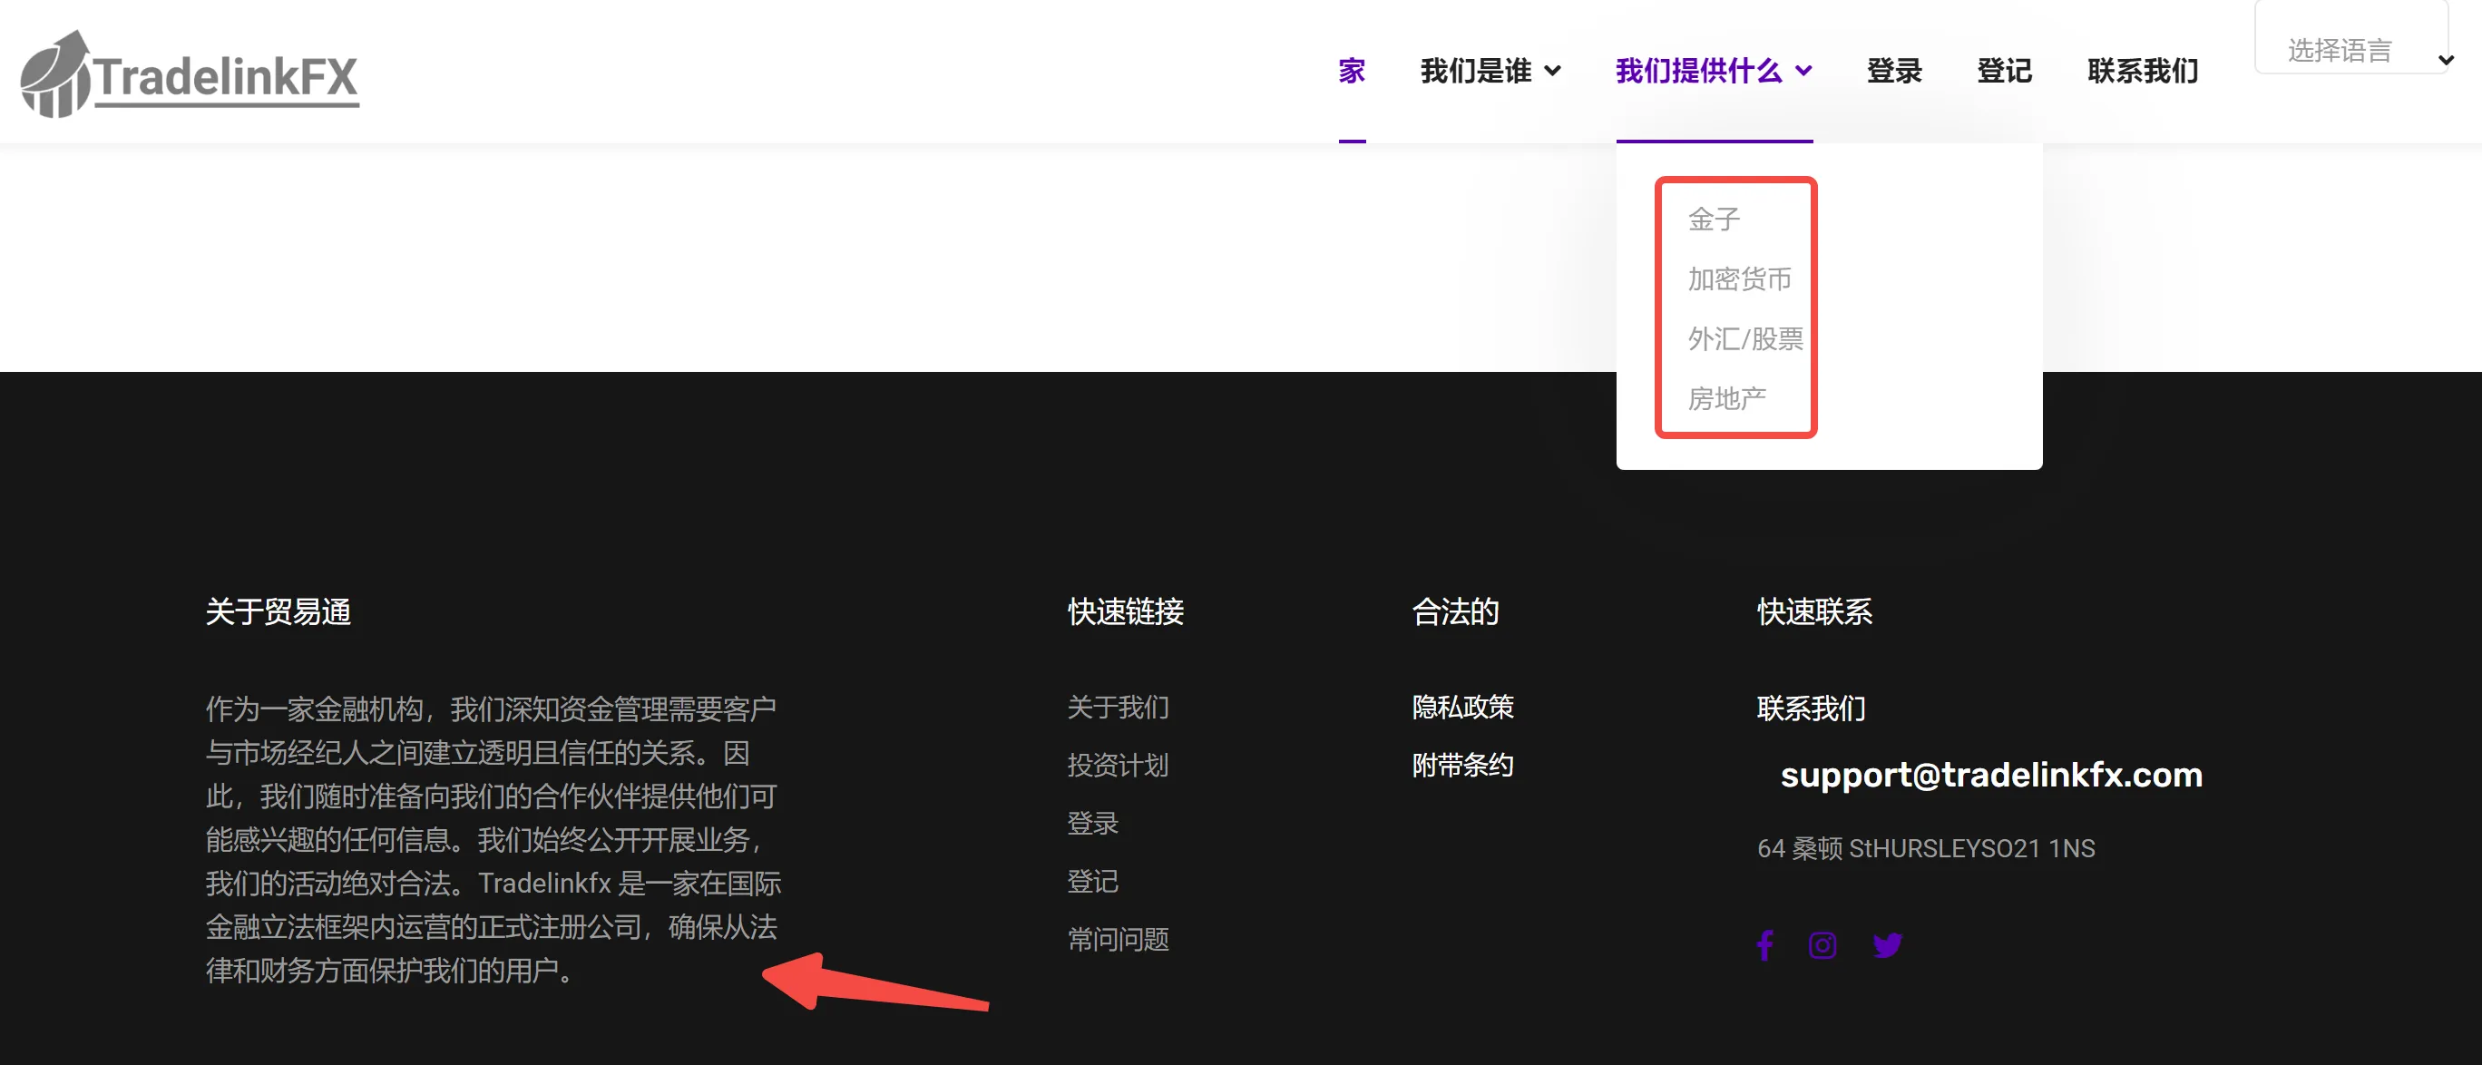Open the 投资计划 footer link
This screenshot has width=2482, height=1065.
tap(1118, 766)
